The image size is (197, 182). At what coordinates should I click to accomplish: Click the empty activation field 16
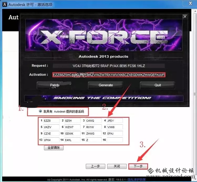point(115,140)
